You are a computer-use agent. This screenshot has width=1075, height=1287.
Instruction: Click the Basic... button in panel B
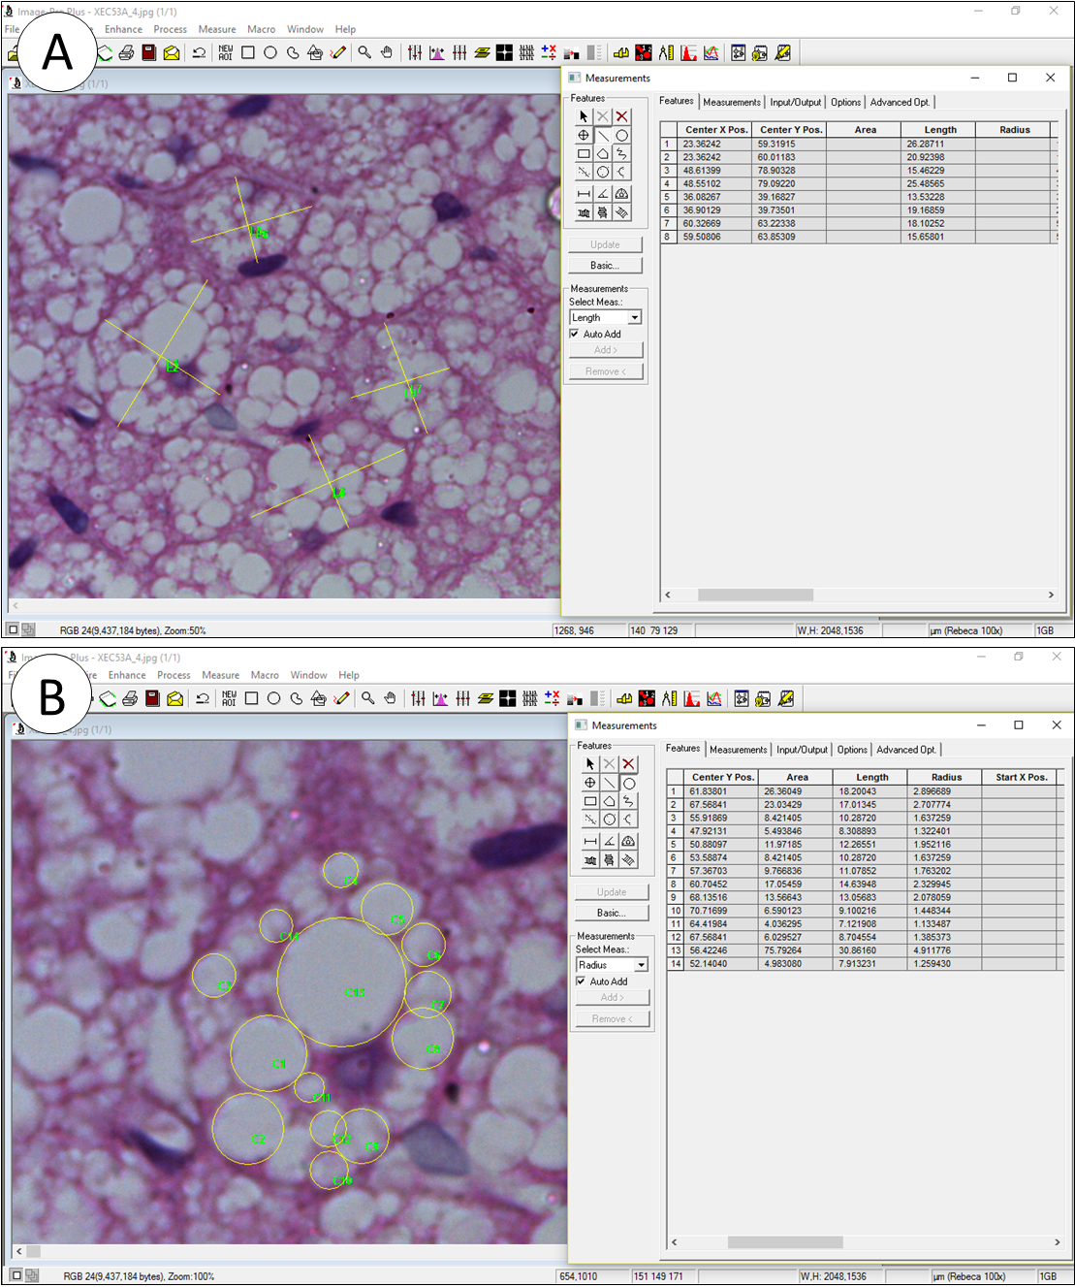(x=611, y=914)
